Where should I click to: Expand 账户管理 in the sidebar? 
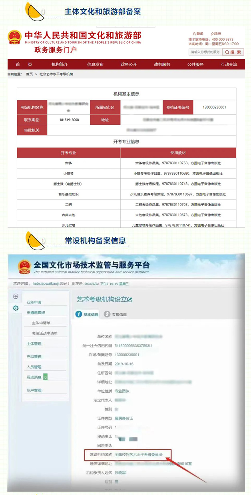pos(34,390)
